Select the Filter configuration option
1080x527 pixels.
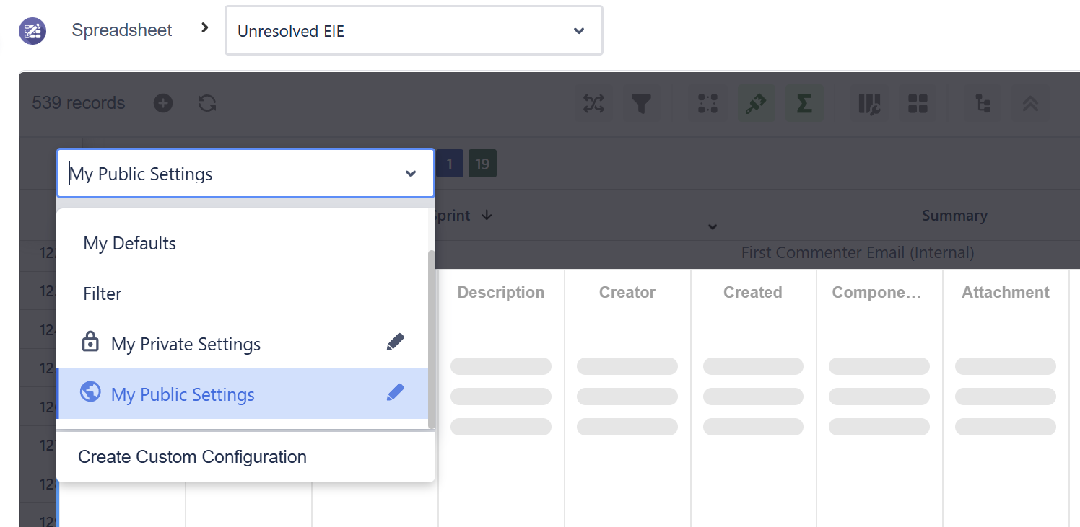click(103, 294)
